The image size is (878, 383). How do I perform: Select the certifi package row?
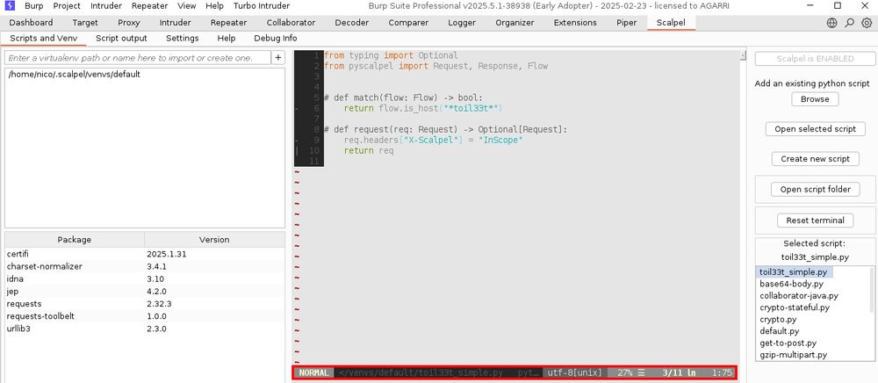click(x=145, y=254)
